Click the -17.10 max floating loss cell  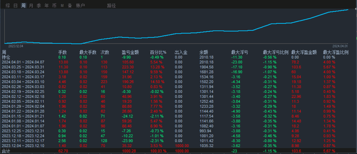237,67
